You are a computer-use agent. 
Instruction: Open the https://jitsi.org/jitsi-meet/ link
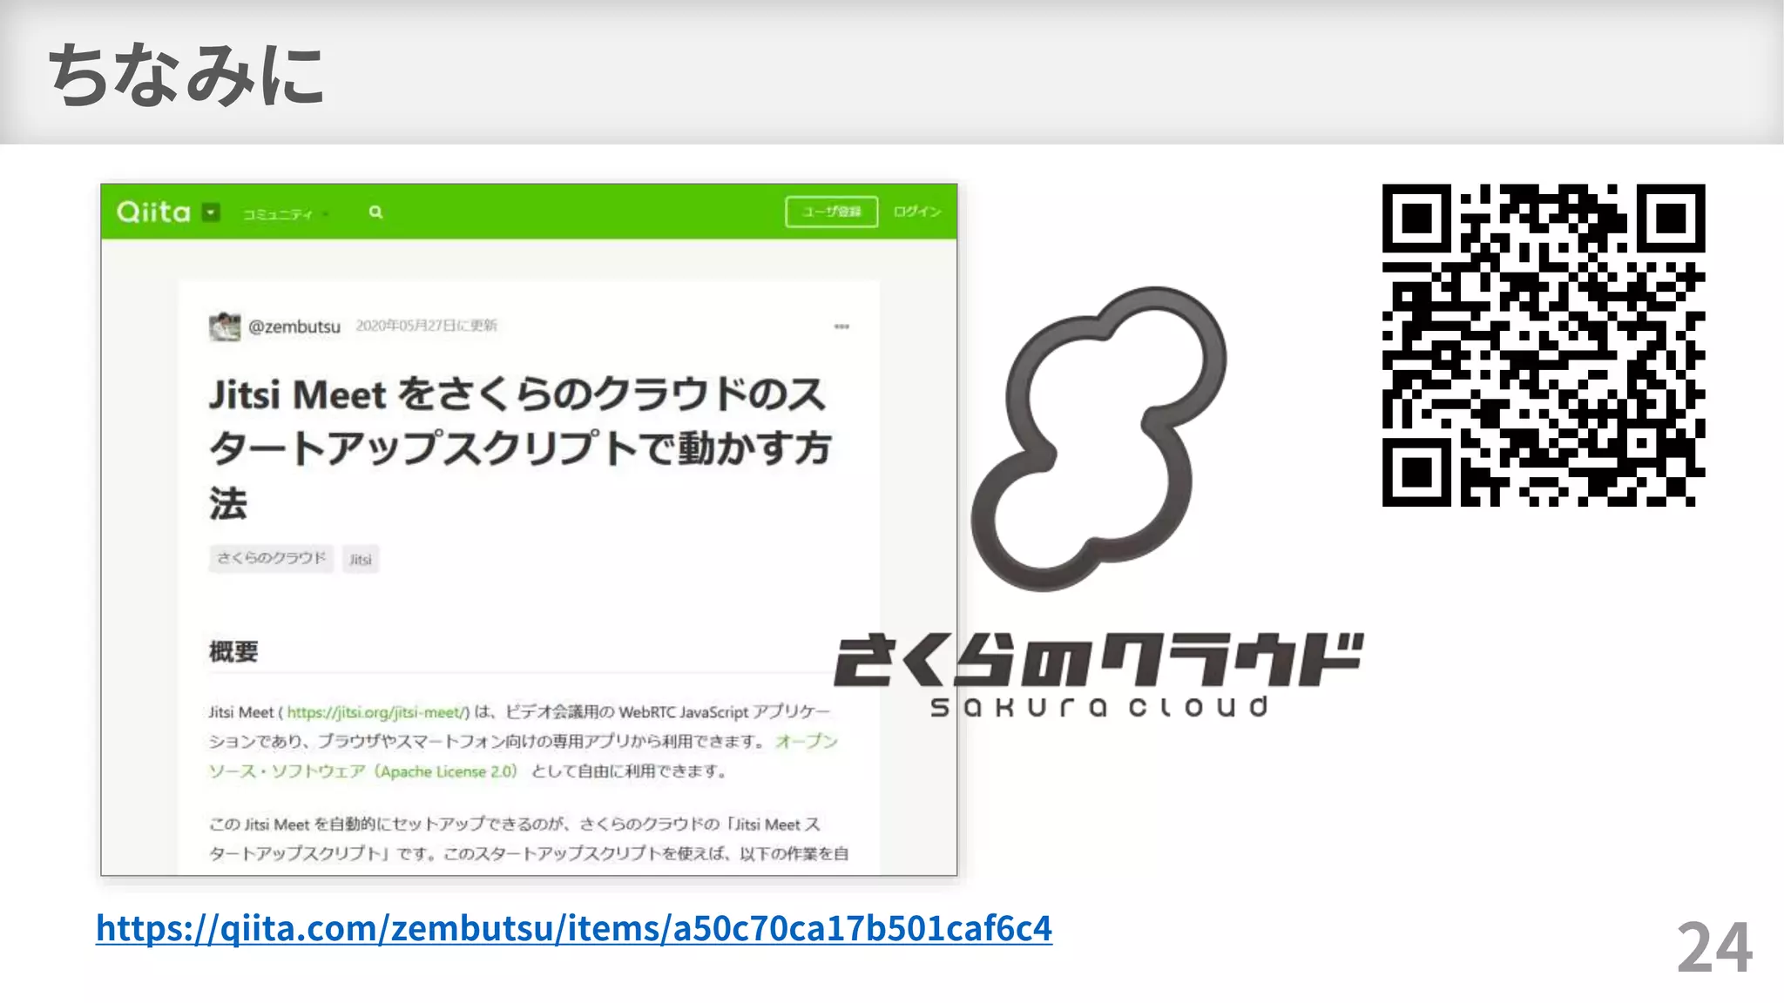click(377, 712)
